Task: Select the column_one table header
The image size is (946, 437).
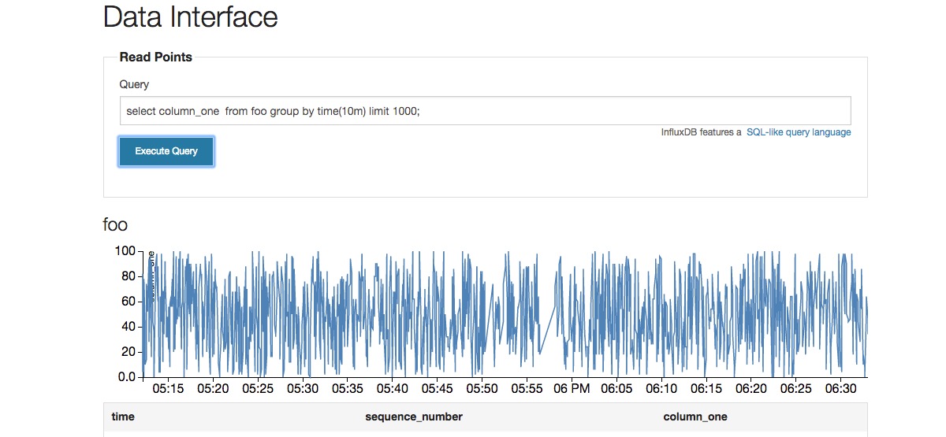Action: (695, 417)
